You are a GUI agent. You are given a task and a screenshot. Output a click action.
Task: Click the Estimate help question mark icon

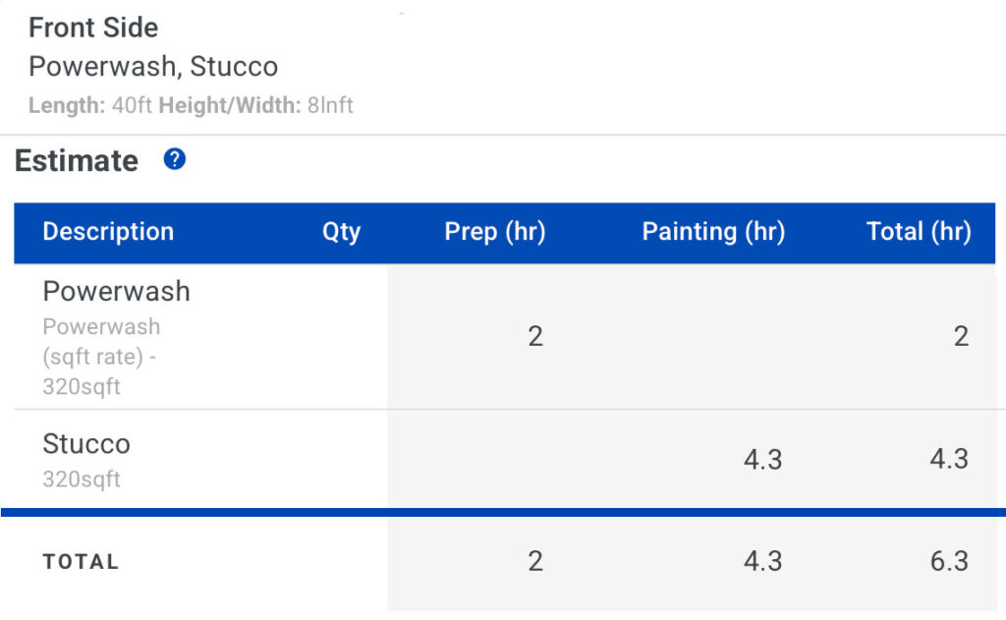pos(175,158)
